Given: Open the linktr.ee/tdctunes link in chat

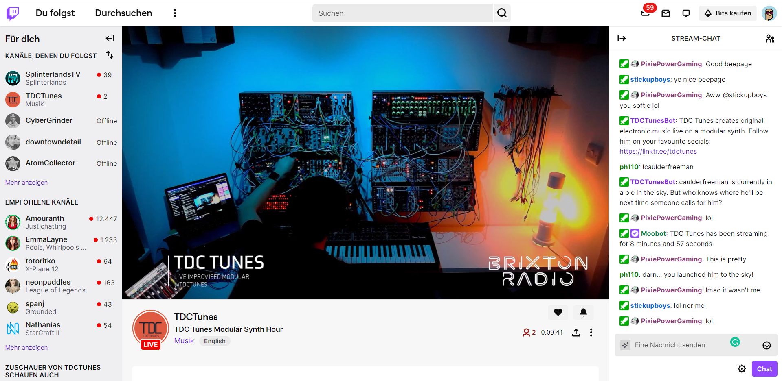Looking at the screenshot, I should coord(658,152).
